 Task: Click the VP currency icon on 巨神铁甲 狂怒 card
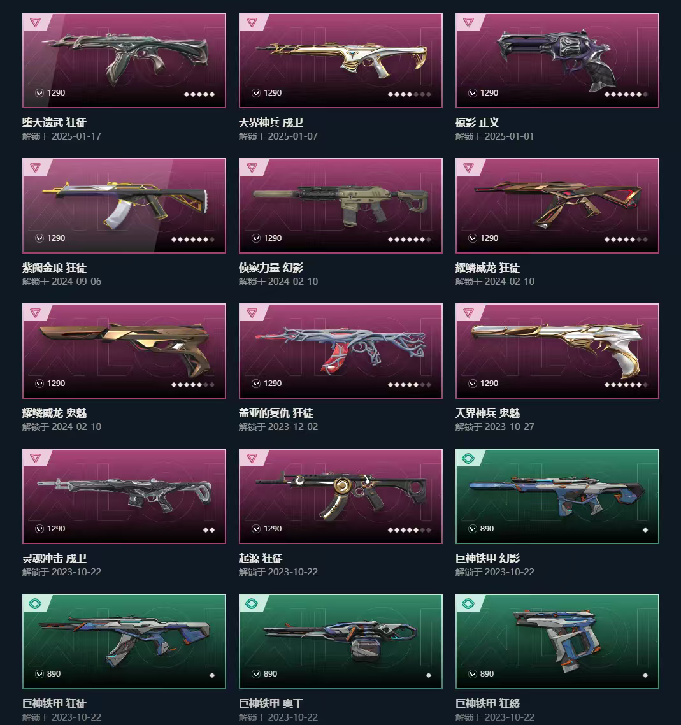[x=473, y=674]
